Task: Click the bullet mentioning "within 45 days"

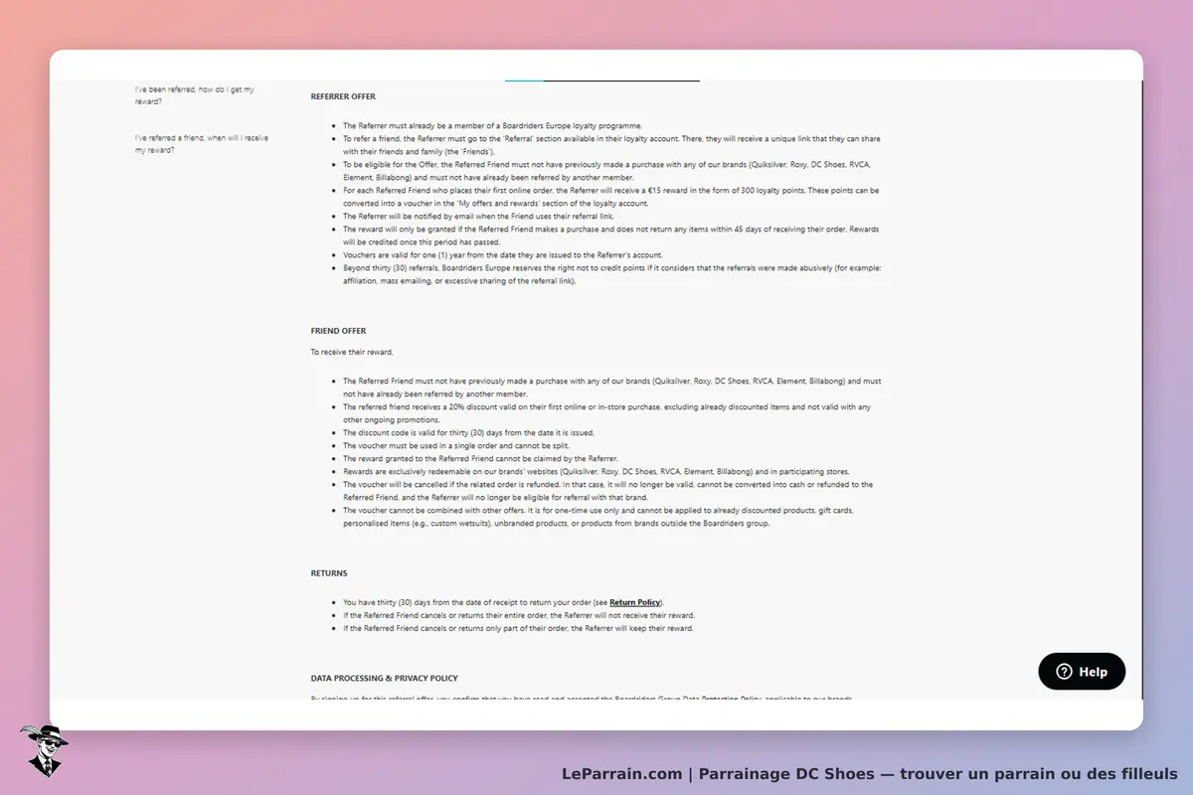Action: [610, 235]
